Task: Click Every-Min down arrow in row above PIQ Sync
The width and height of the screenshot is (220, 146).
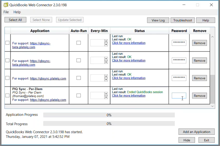Action: coord(106,80)
